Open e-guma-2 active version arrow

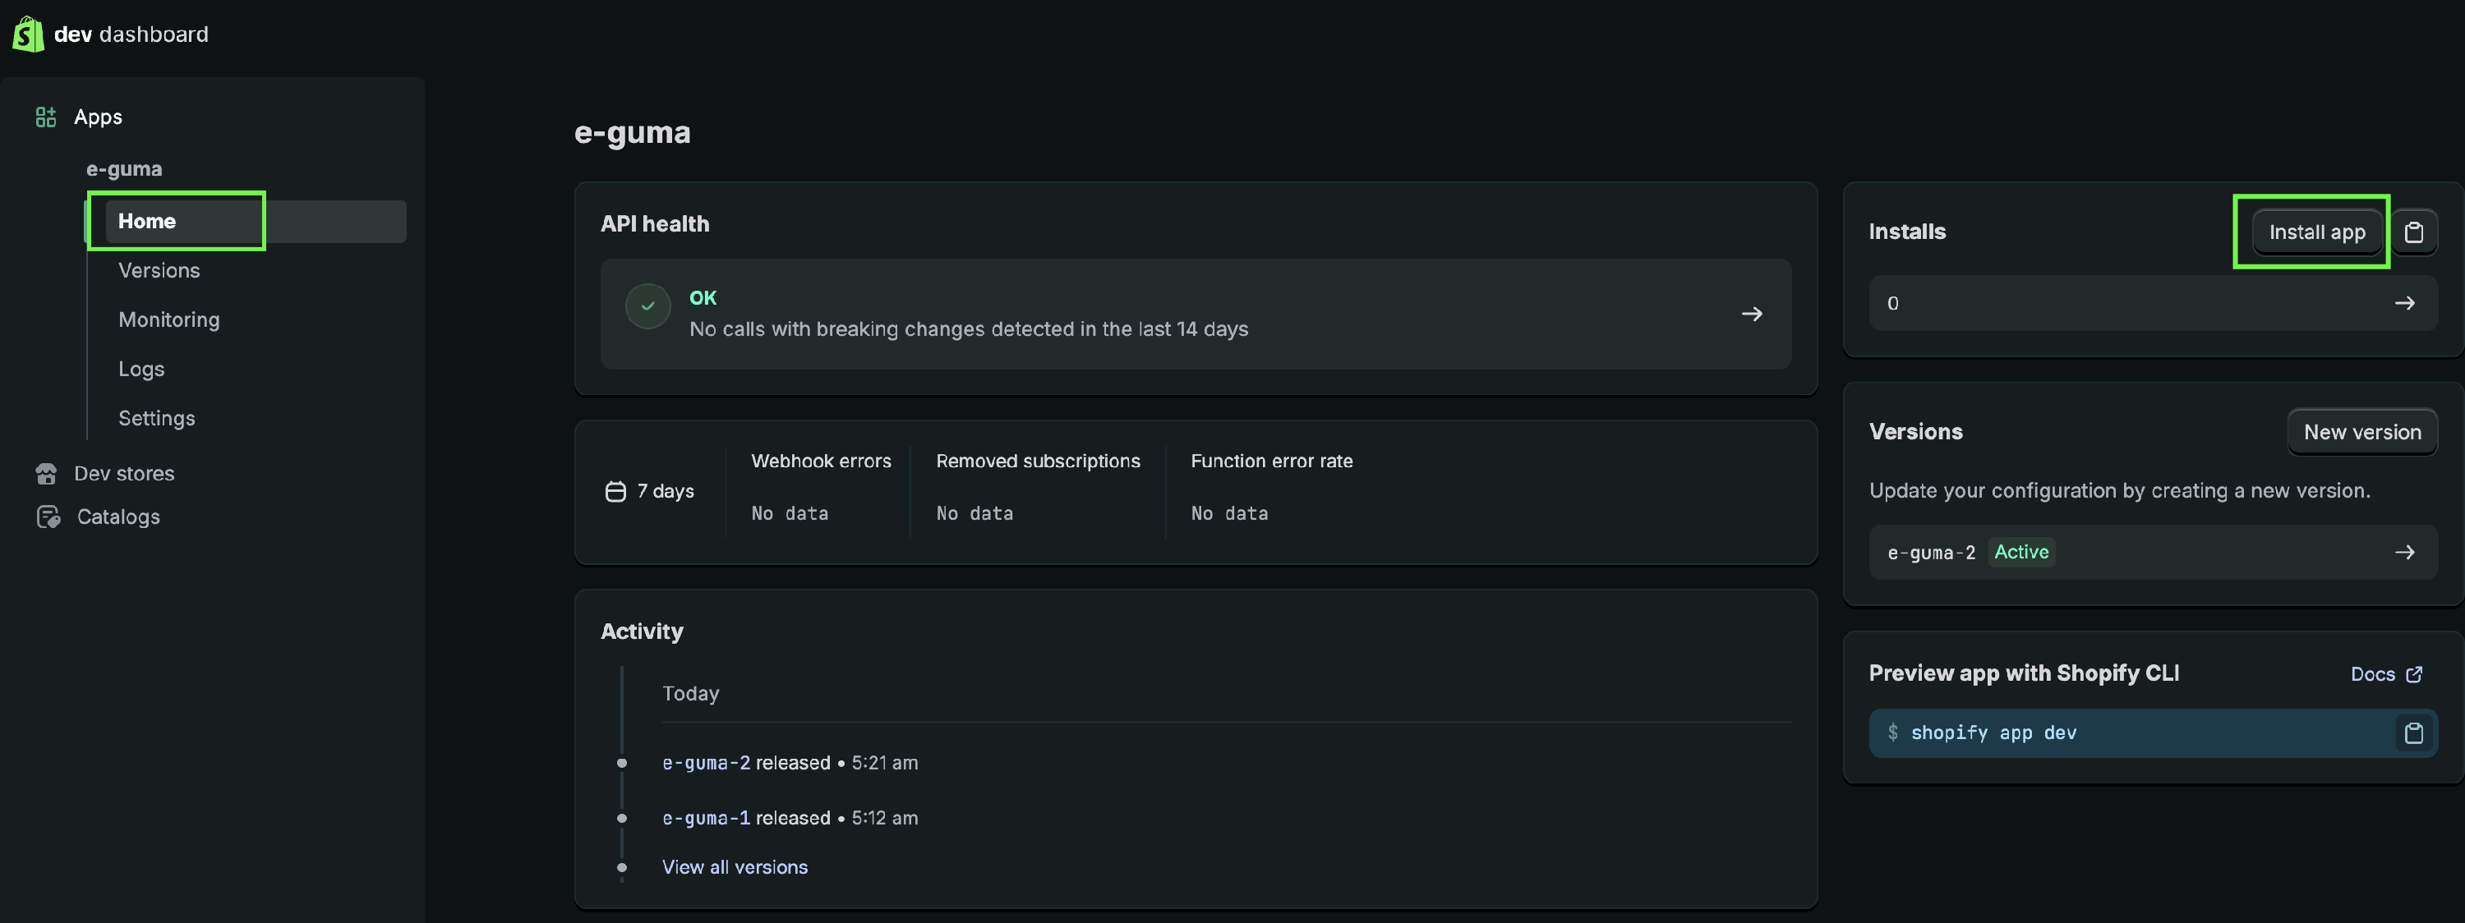tap(2403, 552)
